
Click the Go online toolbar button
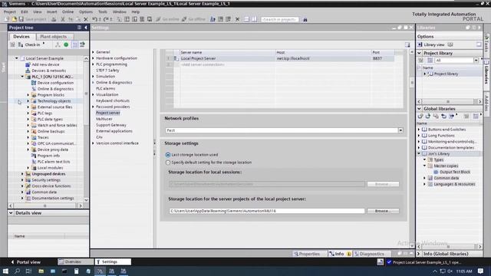pos(167,19)
